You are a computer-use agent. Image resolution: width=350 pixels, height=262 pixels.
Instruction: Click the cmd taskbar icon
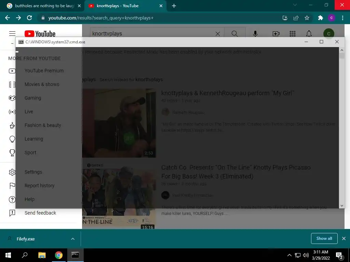pyautogui.click(x=75, y=255)
